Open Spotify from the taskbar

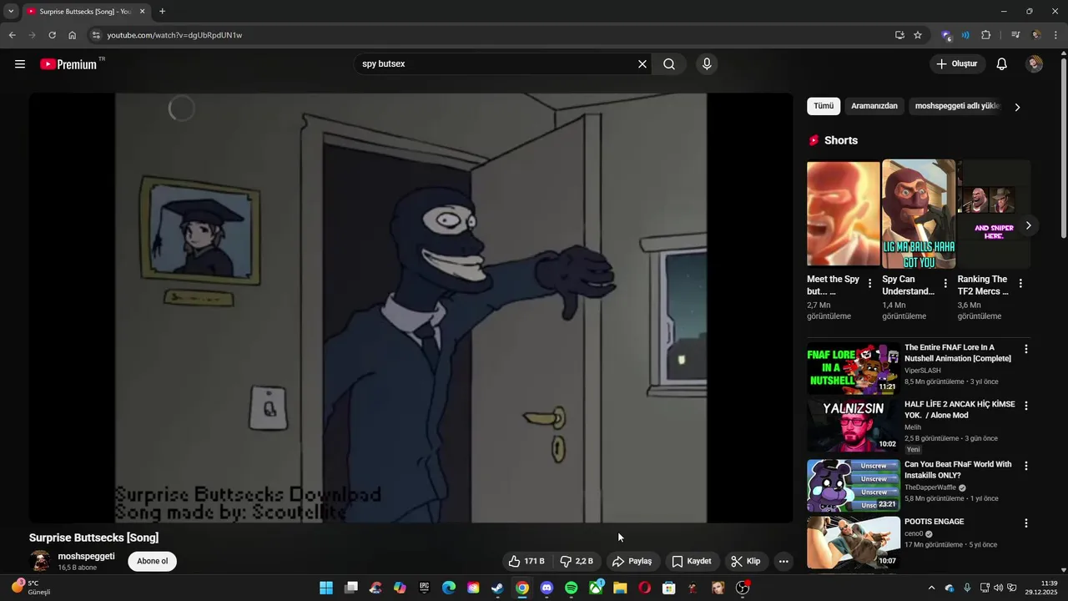[x=571, y=588]
